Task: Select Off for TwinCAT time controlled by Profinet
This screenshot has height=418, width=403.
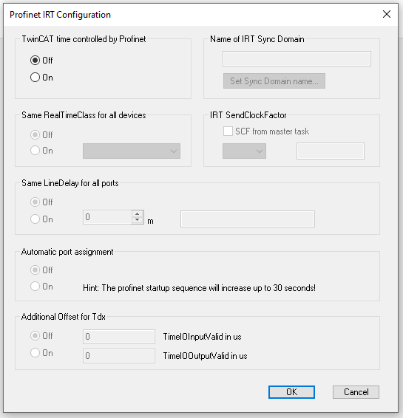Action: (x=41, y=61)
